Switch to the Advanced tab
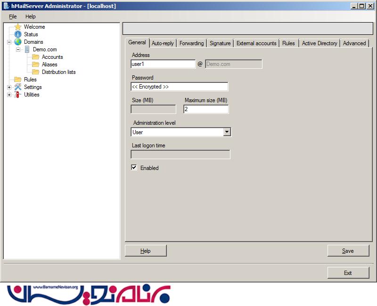Viewport: 377px width, 306px height. coord(354,43)
